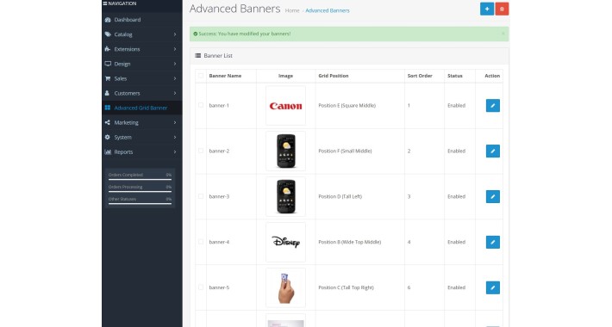Open the Reports sidebar menu
The width and height of the screenshot is (612, 327).
141,152
